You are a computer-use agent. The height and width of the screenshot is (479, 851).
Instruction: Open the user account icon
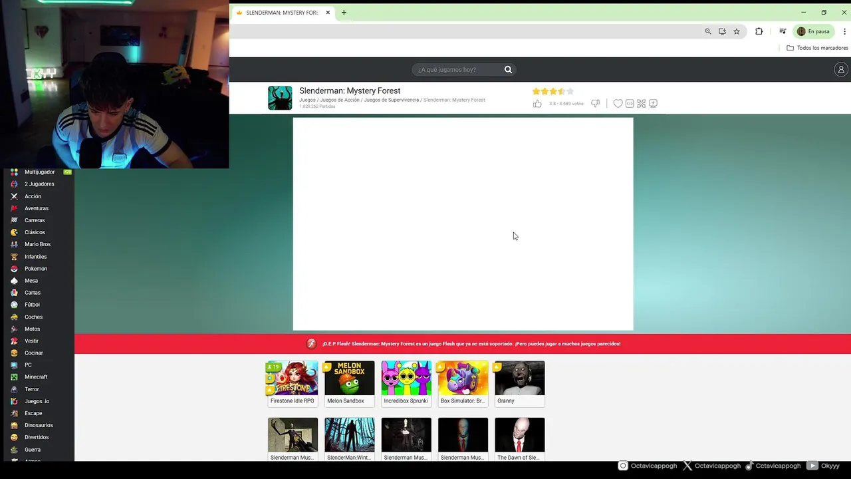pyautogui.click(x=841, y=69)
